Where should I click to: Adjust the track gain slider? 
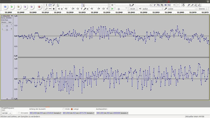(7, 26)
